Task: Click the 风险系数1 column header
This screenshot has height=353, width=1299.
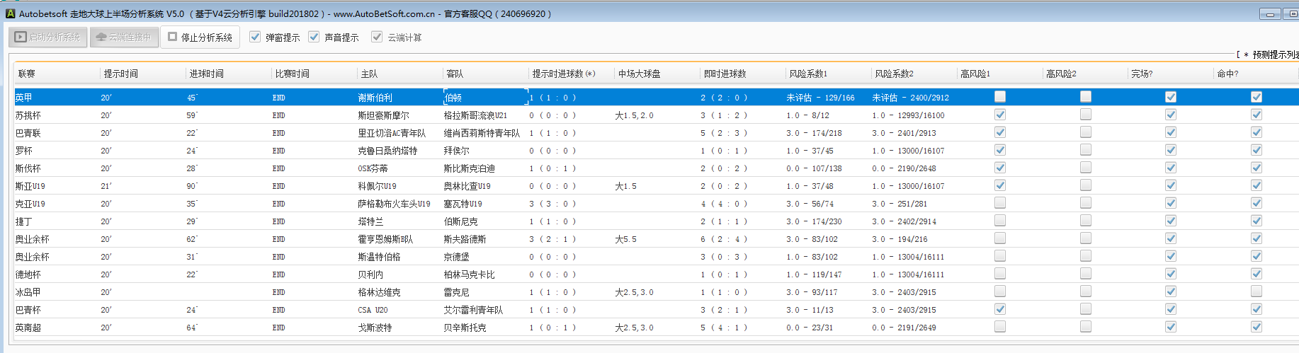Action: (x=807, y=74)
